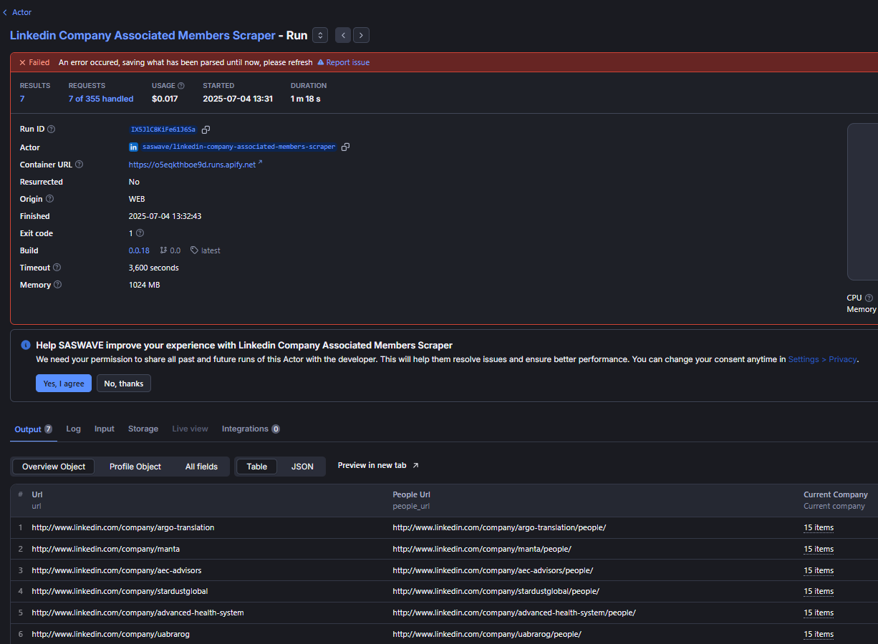Select the Overview Object view

(54, 467)
